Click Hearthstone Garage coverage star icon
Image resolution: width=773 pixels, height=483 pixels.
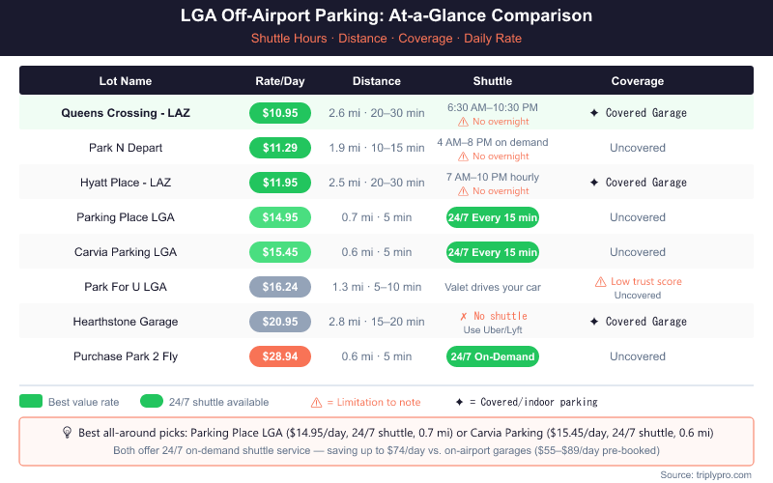[x=593, y=322]
